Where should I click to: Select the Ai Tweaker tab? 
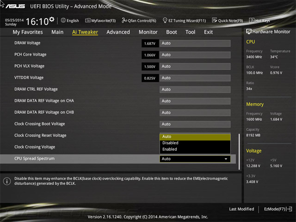click(85, 32)
